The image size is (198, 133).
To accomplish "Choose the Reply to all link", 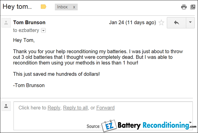I will [75, 108].
